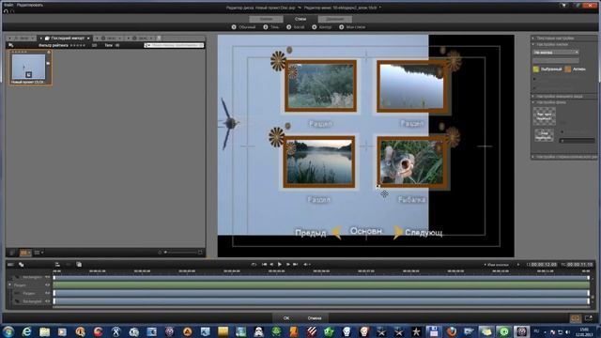Switch to the Стили tab

tap(300, 19)
